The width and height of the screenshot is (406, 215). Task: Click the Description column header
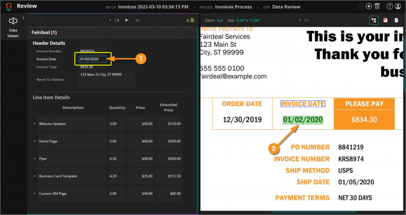73,107
